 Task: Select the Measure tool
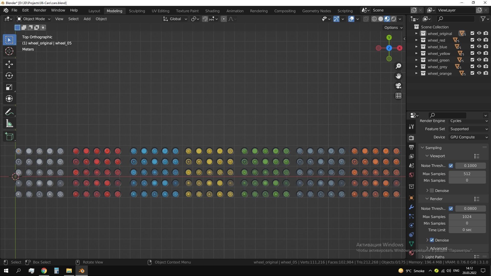[9, 124]
